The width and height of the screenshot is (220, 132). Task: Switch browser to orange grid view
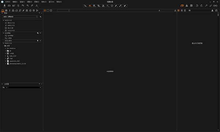pyautogui.click(x=179, y=11)
